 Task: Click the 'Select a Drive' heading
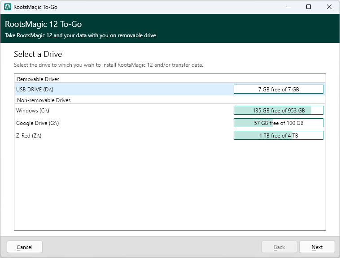[x=38, y=54]
